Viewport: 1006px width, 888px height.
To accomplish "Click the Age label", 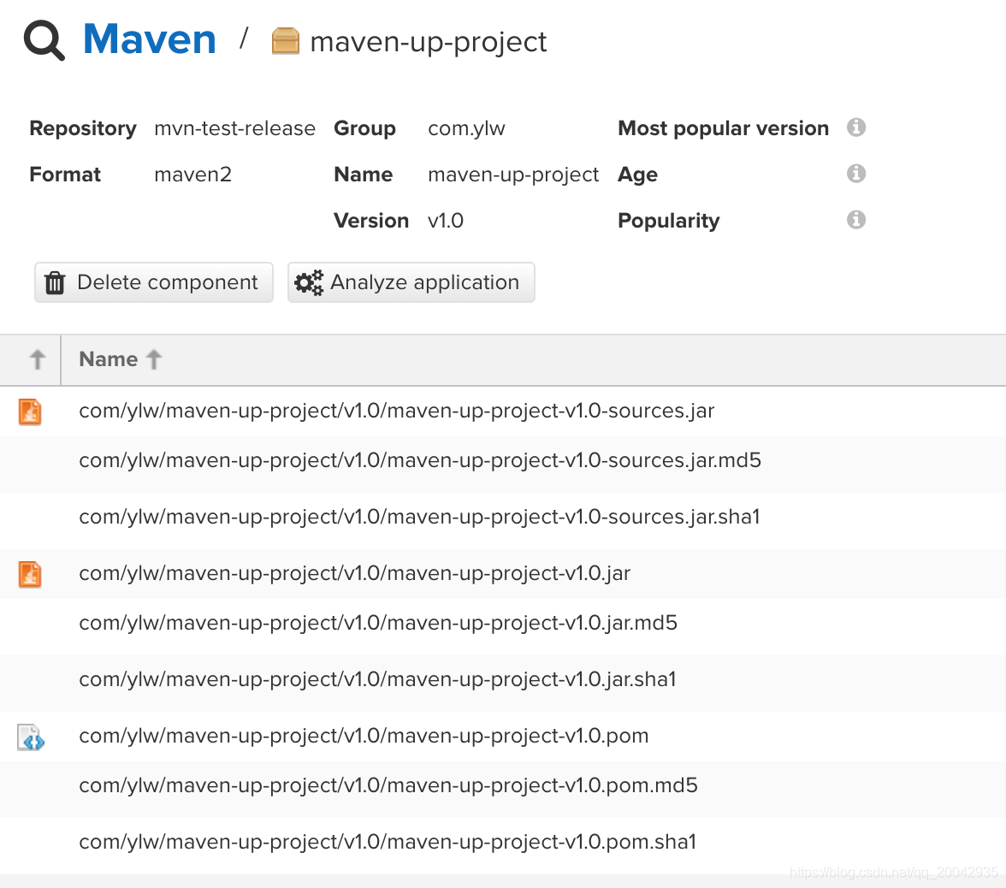I will pyautogui.click(x=638, y=175).
